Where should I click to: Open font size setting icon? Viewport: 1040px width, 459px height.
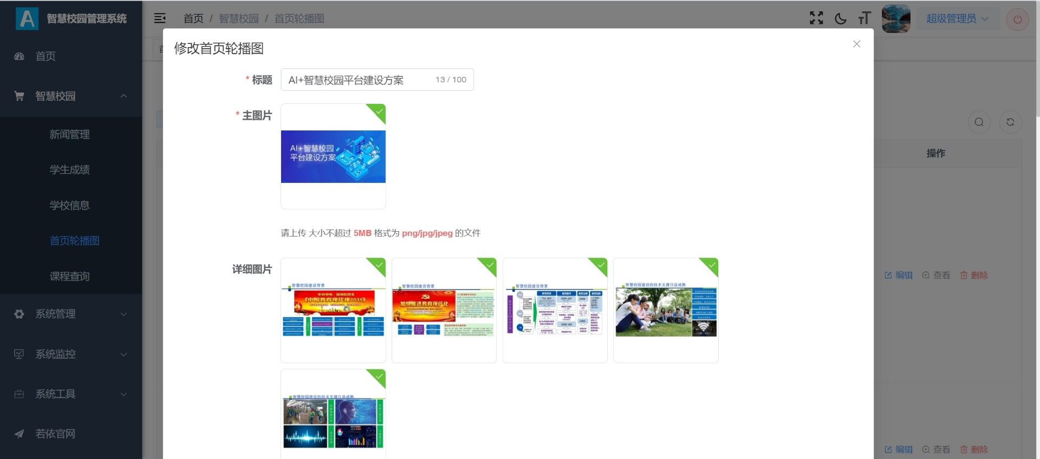[864, 18]
